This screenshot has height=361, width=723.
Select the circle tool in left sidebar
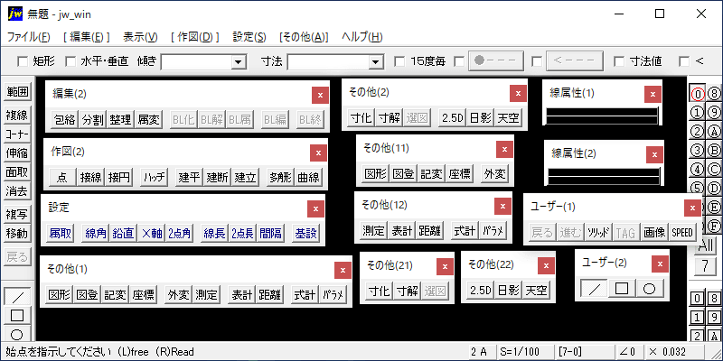tap(17, 333)
